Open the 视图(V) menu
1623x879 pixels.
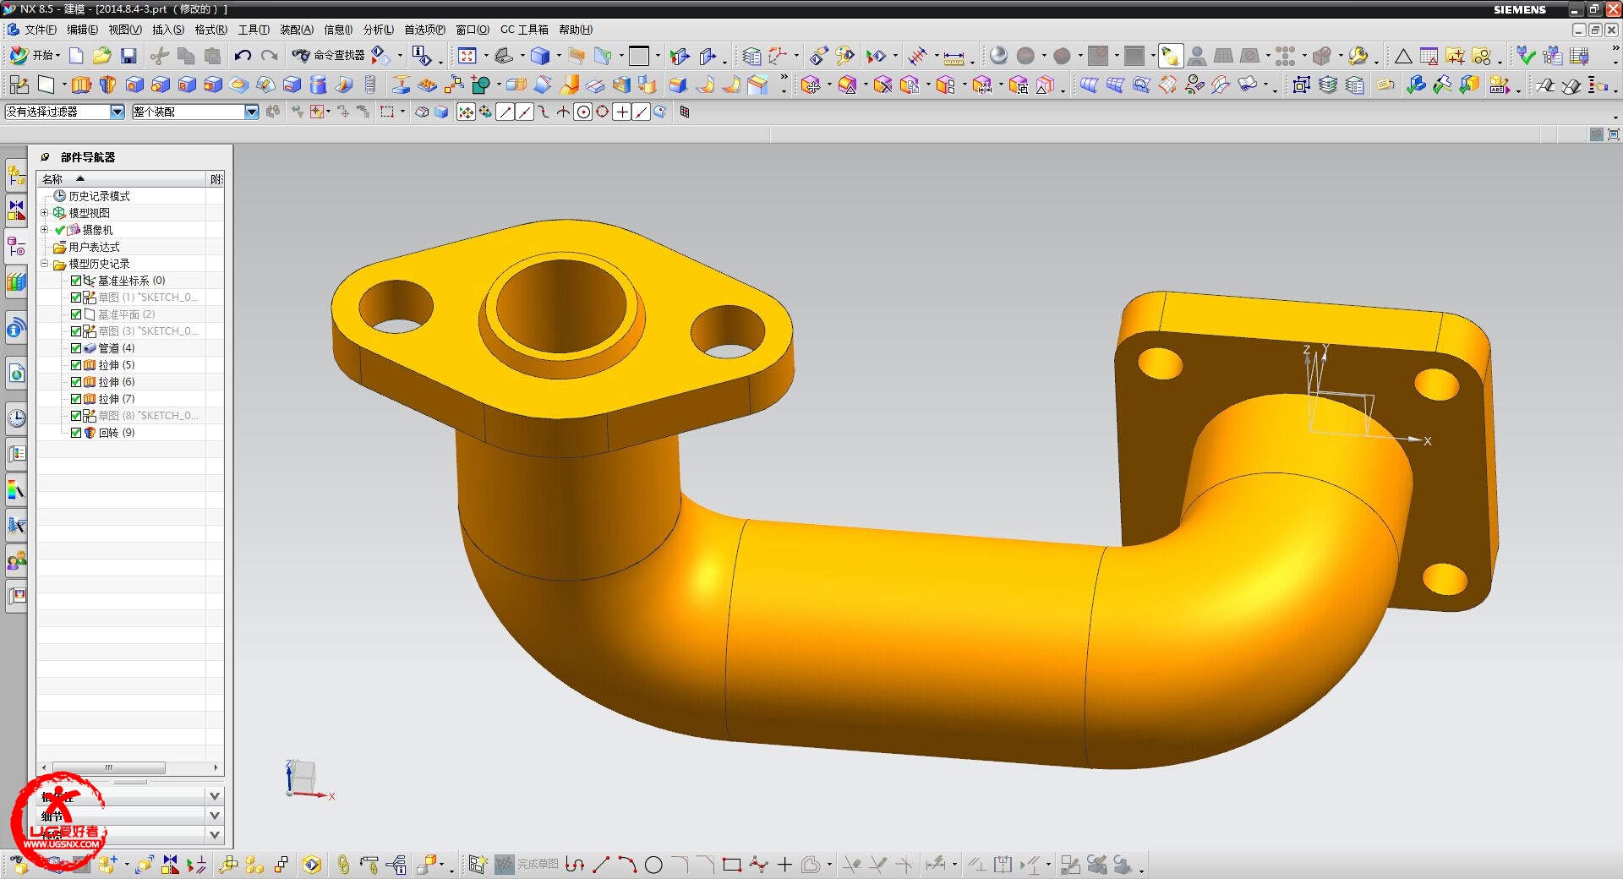tap(125, 30)
